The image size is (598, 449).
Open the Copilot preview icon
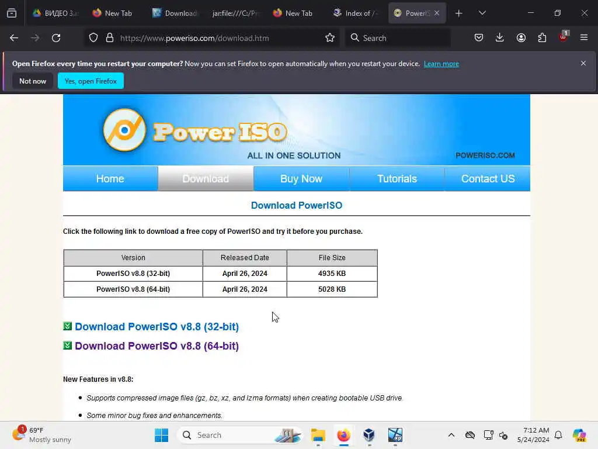[x=579, y=435]
